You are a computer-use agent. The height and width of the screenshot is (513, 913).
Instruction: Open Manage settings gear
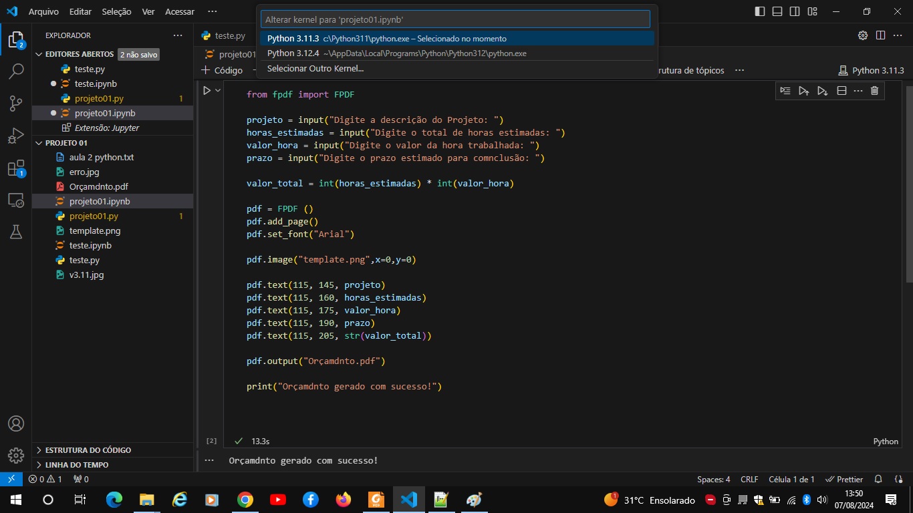pos(16,456)
